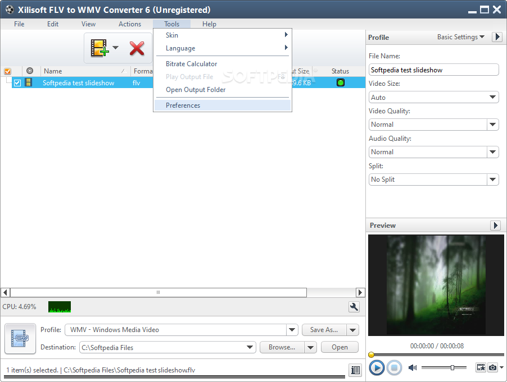Viewport: 507px width, 382px height.
Task: Click the horizontal scrollbar left arrow
Action: (x=5, y=292)
